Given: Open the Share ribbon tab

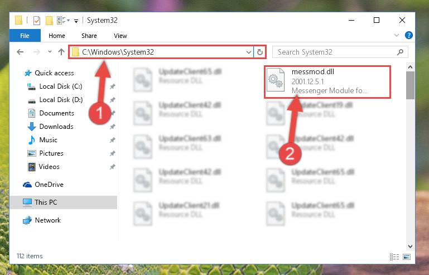Looking at the screenshot, I should pos(89,36).
